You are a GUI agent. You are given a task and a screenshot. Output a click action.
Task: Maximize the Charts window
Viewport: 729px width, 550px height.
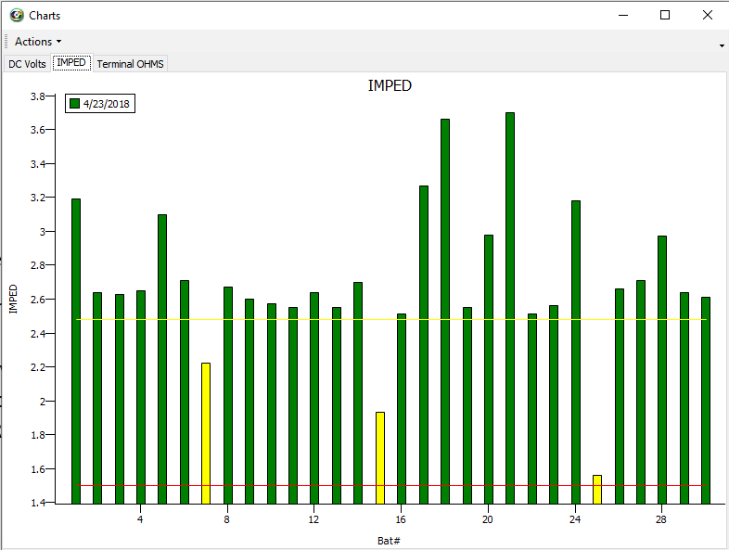point(665,15)
